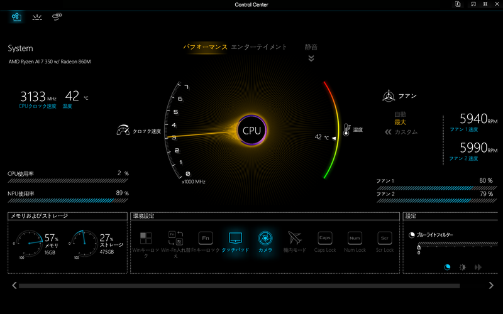Click the CPUクロック速度 label
The width and height of the screenshot is (503, 314).
coord(38,106)
